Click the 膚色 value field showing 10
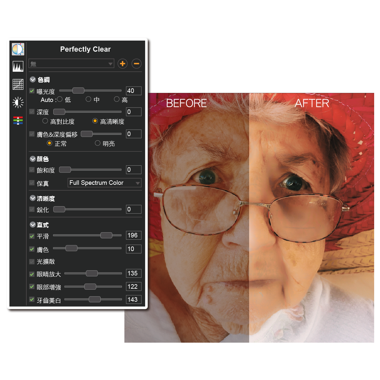The image size is (380, 380). point(134,249)
